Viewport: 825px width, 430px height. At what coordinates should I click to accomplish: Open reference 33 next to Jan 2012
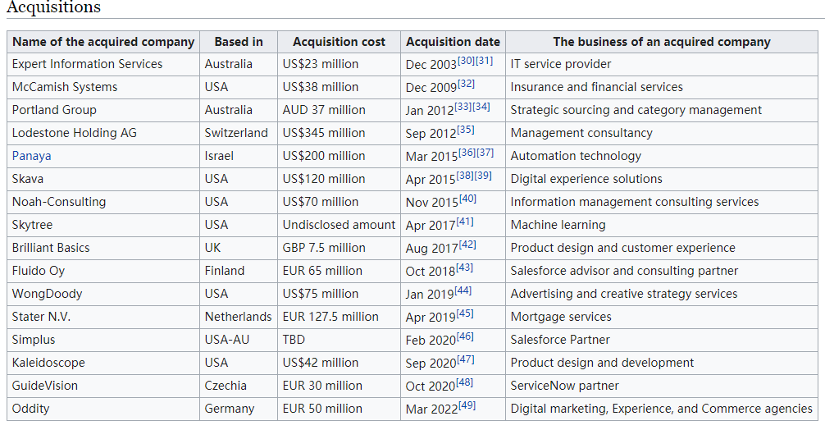point(463,107)
